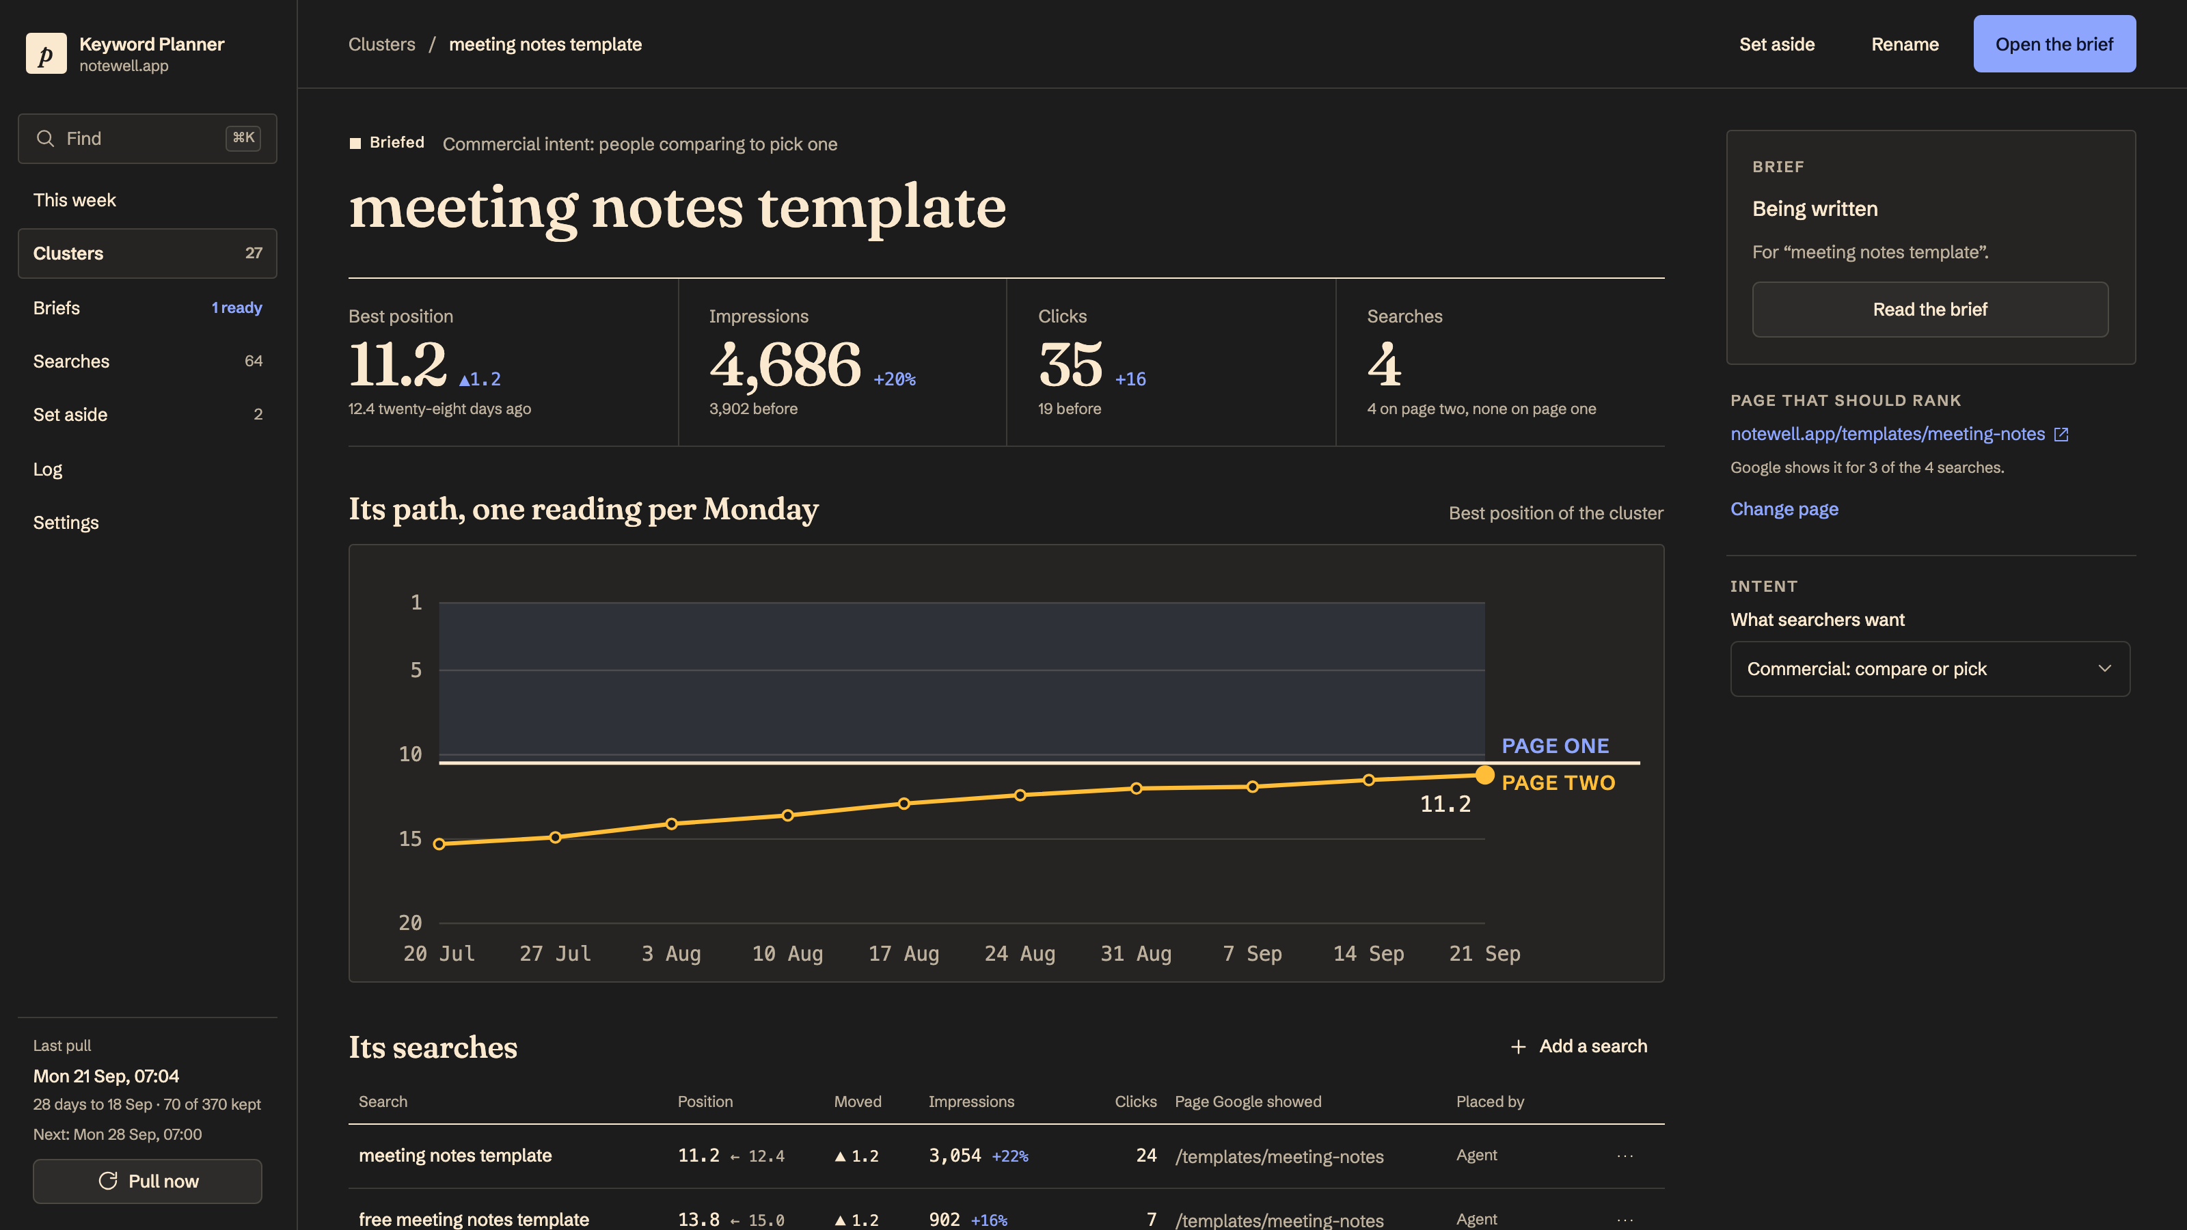This screenshot has height=1230, width=2187.
Task: Click the 21 Sep highlighted chart point
Action: coord(1484,775)
